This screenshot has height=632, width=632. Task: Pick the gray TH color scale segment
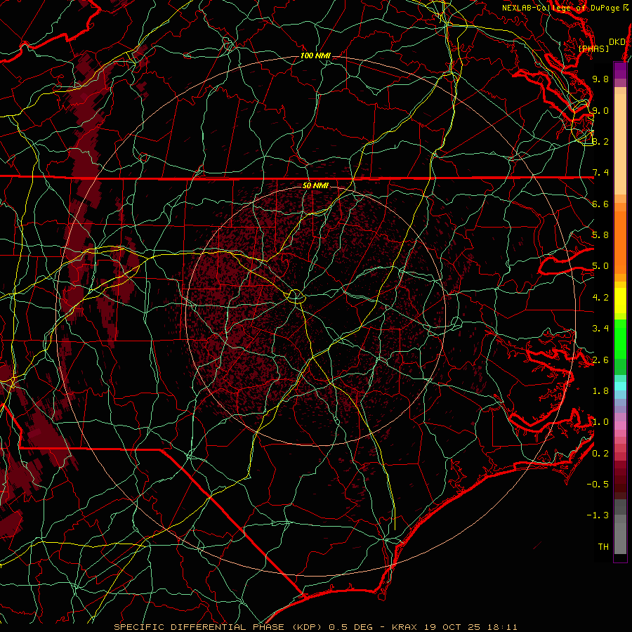[x=620, y=538]
